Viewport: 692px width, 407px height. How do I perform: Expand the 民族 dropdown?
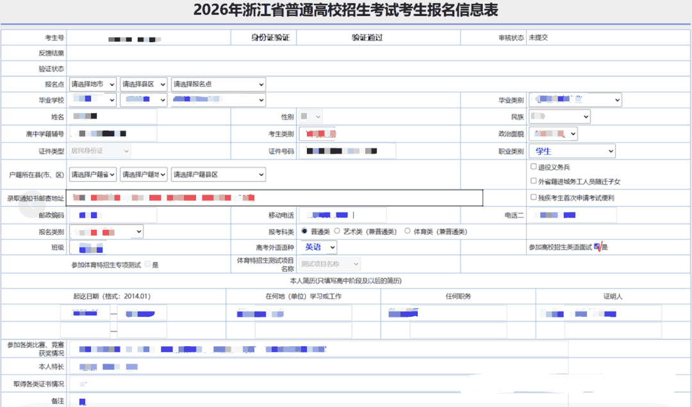(x=559, y=117)
